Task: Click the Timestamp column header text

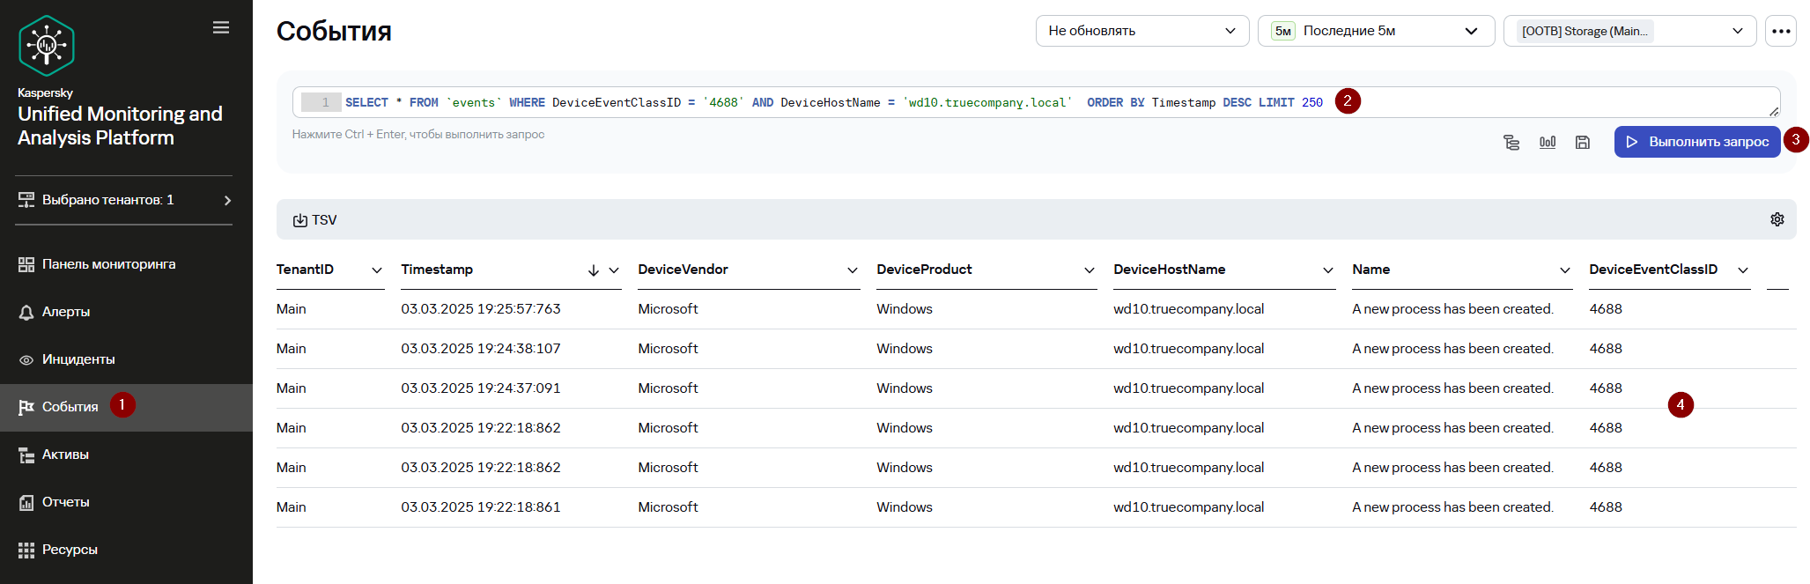Action: coord(437,270)
